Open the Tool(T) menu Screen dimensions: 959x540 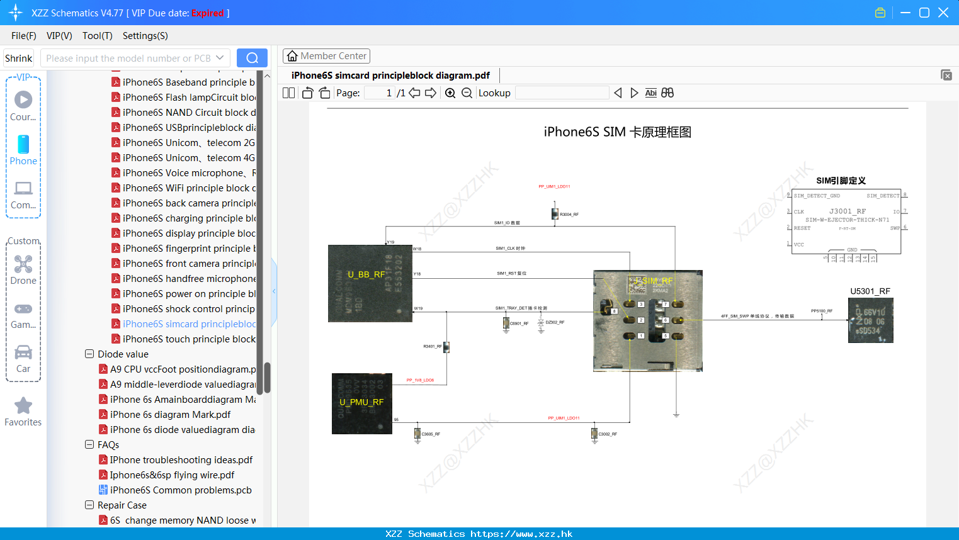pyautogui.click(x=97, y=36)
